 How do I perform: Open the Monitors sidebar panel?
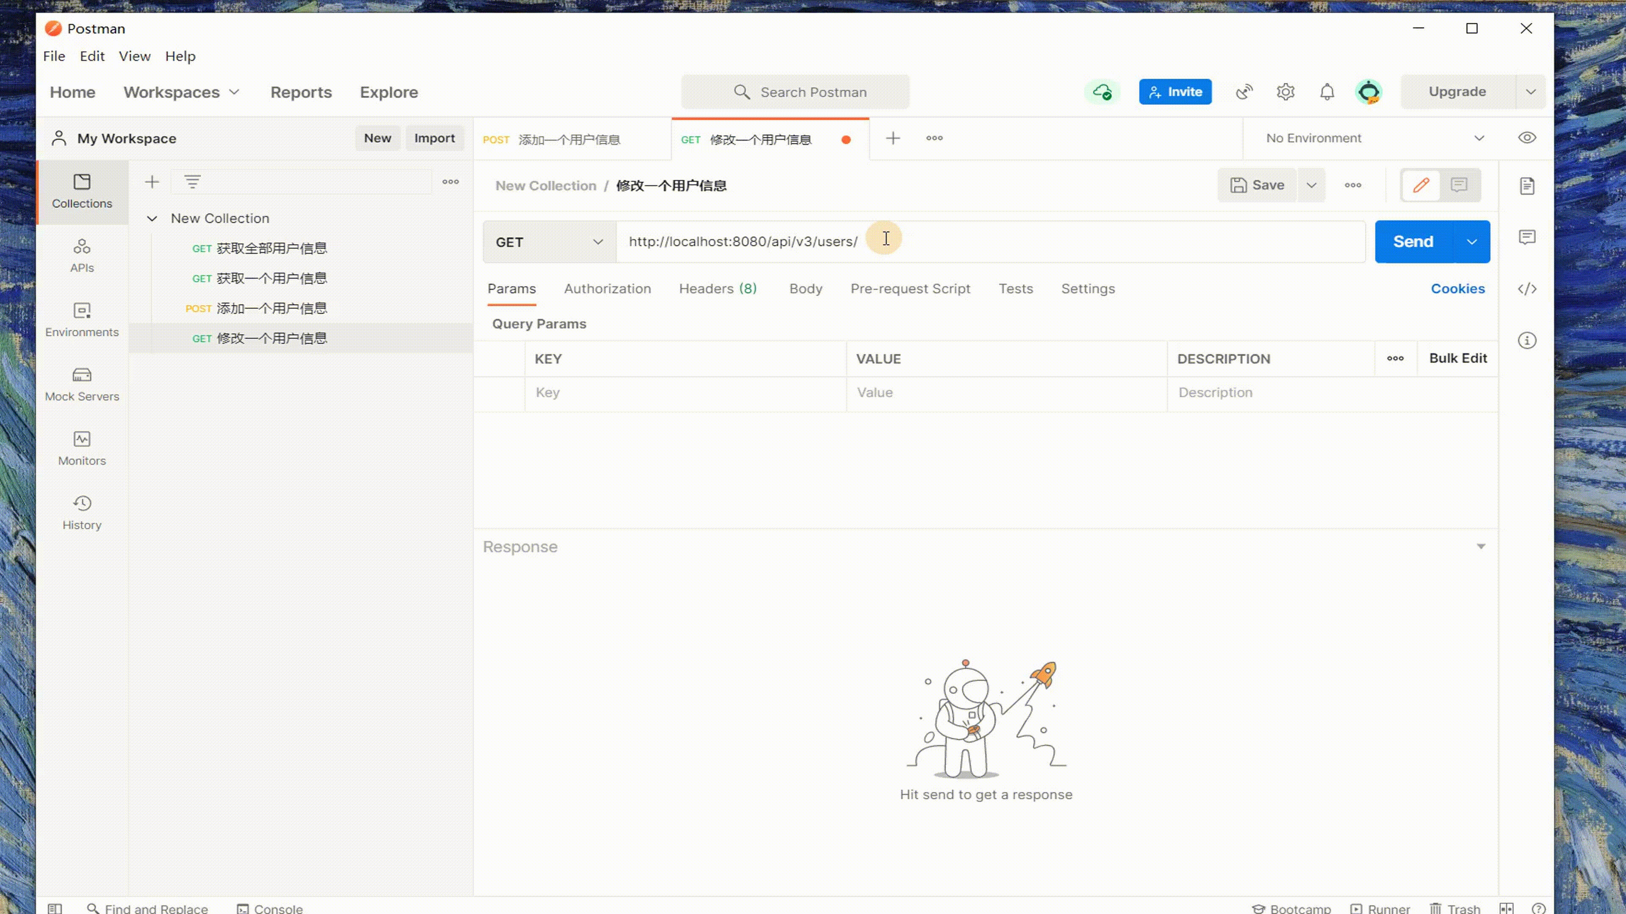tap(82, 449)
